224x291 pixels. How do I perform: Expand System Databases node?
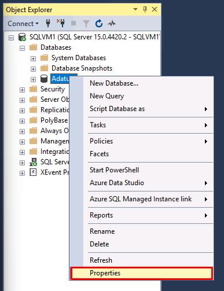tap(34, 58)
